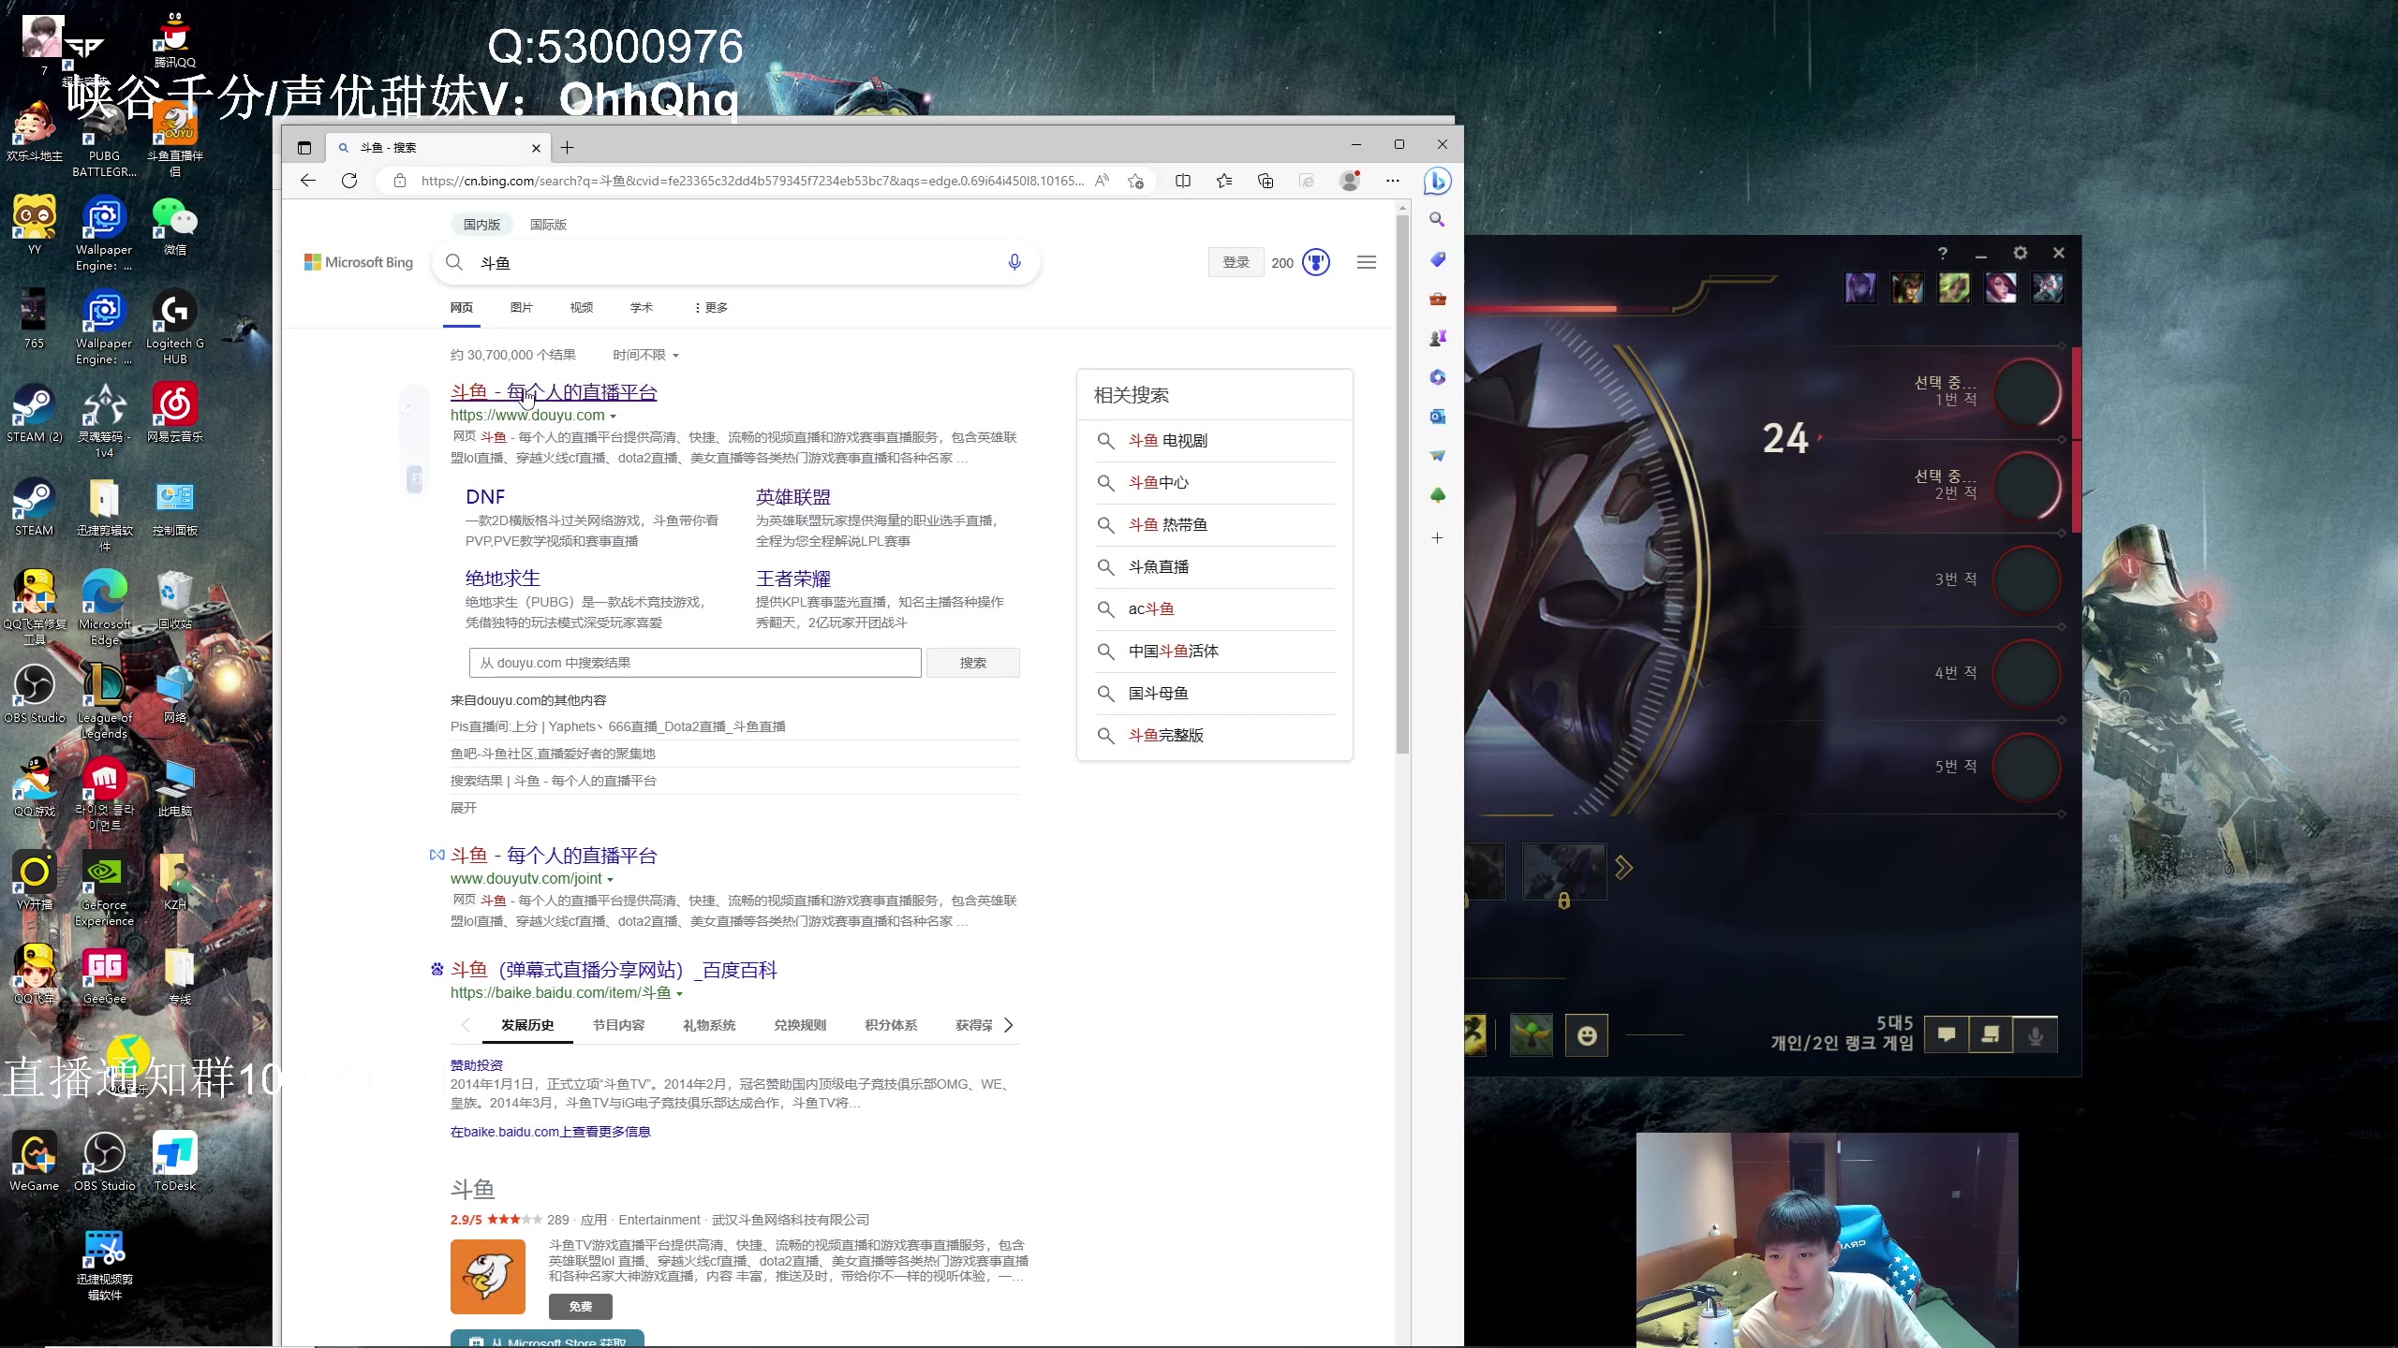Screen dimensions: 2398x1348
Task: Open the 英雄联盟 sitelink
Action: tap(793, 497)
